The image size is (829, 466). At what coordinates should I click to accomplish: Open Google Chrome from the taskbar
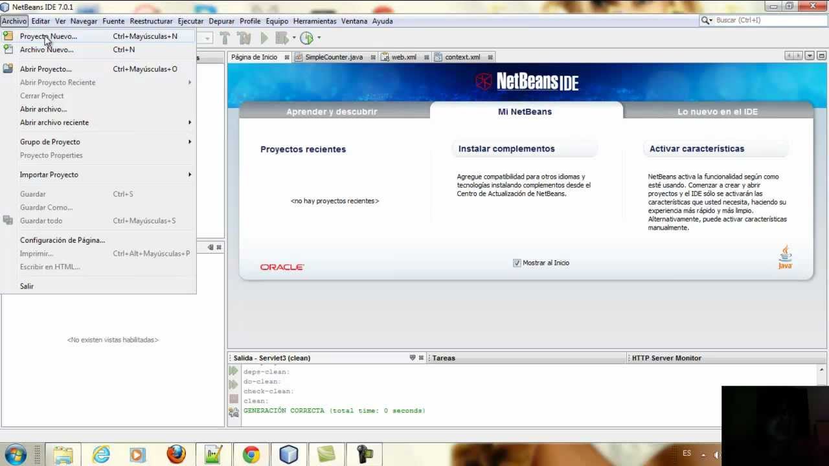pos(251,454)
